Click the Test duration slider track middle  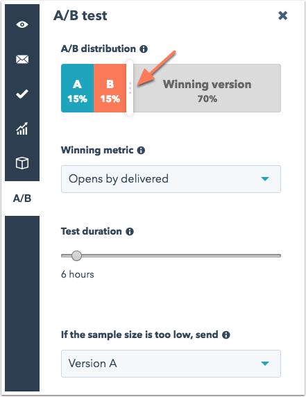pos(171,255)
